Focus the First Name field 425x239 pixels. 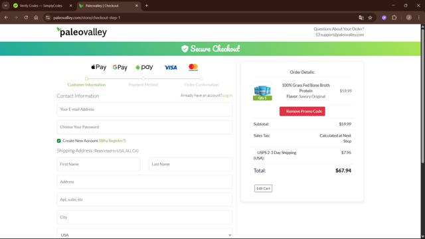(x=99, y=164)
